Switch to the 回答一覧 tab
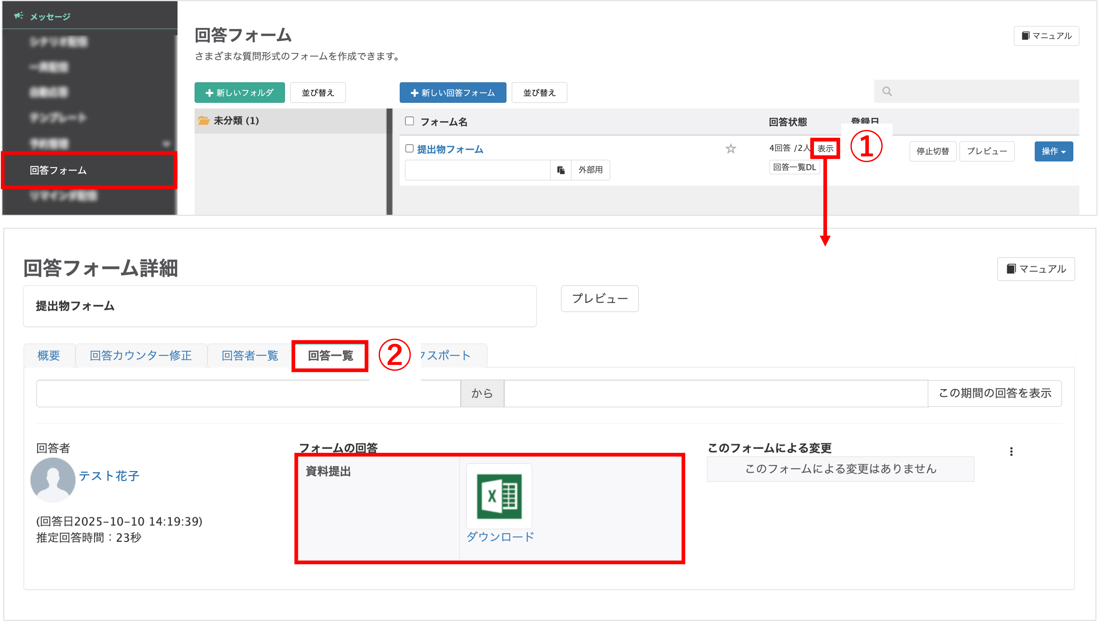The image size is (1098, 621). 330,355
